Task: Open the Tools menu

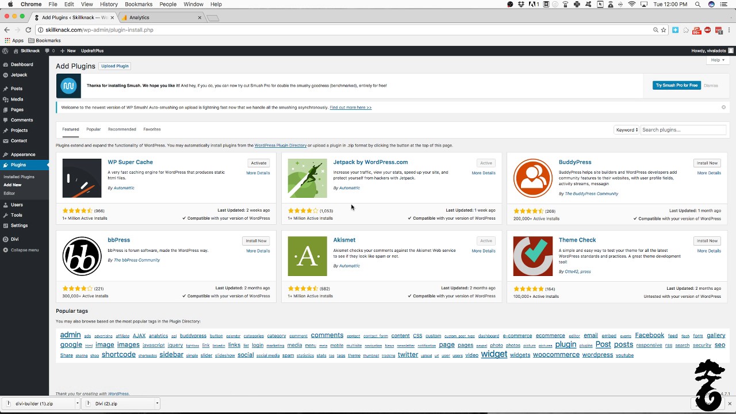Action: click(x=16, y=215)
